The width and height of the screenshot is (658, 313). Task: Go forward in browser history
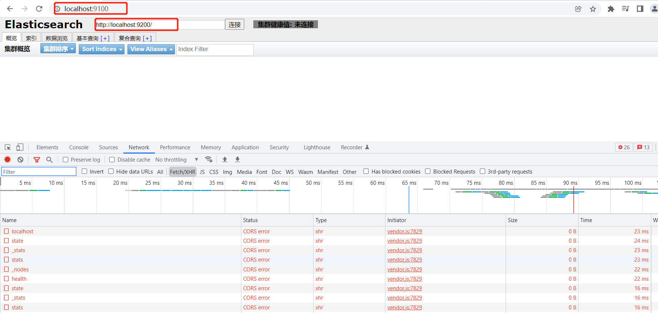pos(24,9)
